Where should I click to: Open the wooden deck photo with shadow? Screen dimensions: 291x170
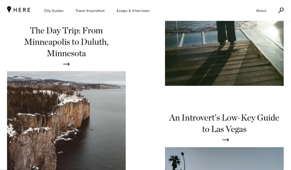[x=224, y=53]
